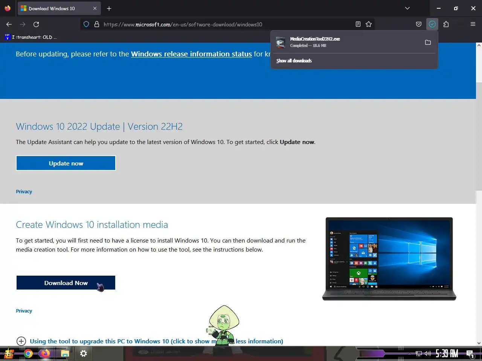The image size is (482, 361).
Task: Open File Explorer from the taskbar
Action: (65, 353)
